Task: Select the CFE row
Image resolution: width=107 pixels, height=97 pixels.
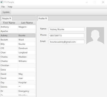Action: click(x=18, y=48)
